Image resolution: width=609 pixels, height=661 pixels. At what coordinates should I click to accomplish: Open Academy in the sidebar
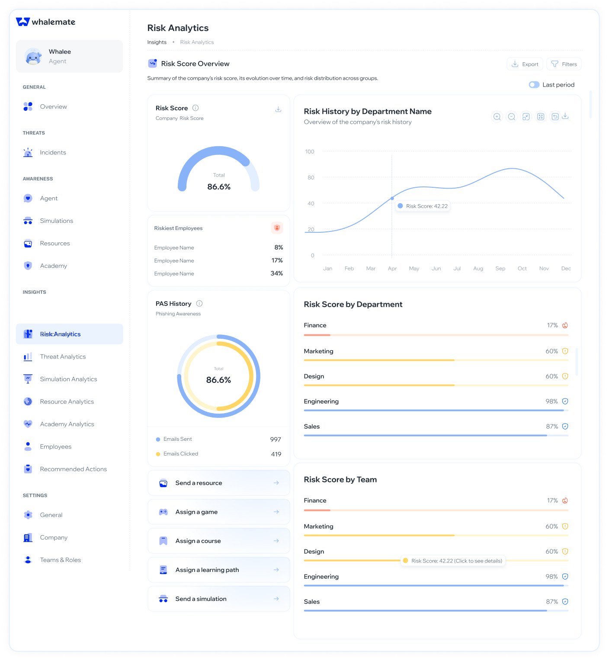point(69,266)
